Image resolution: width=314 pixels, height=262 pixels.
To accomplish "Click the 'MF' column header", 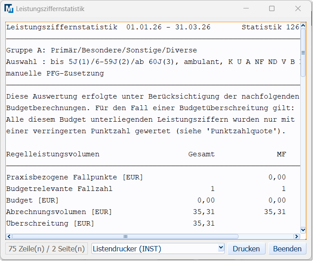I will (282, 155).
